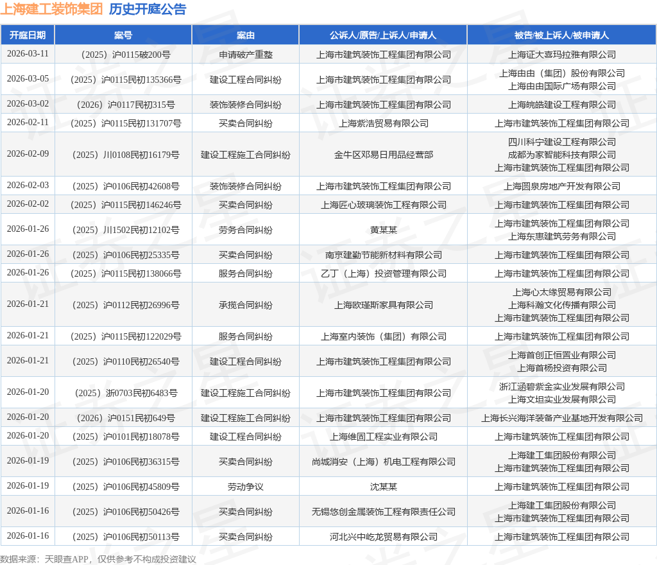
Task: Click plaintiff 南京建勤节能新材料有限公司
Action: (384, 255)
